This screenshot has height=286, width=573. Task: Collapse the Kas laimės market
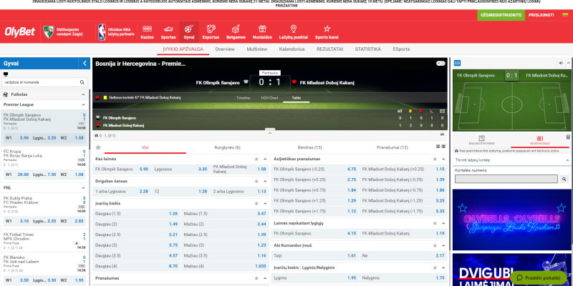pyautogui.click(x=265, y=159)
